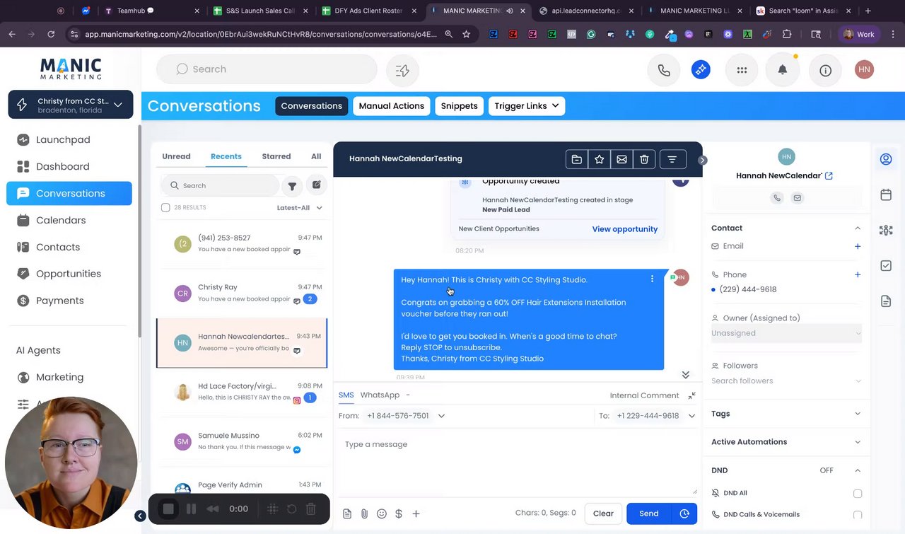
Task: Mark conversation unread with the envelope icon
Action: click(621, 159)
